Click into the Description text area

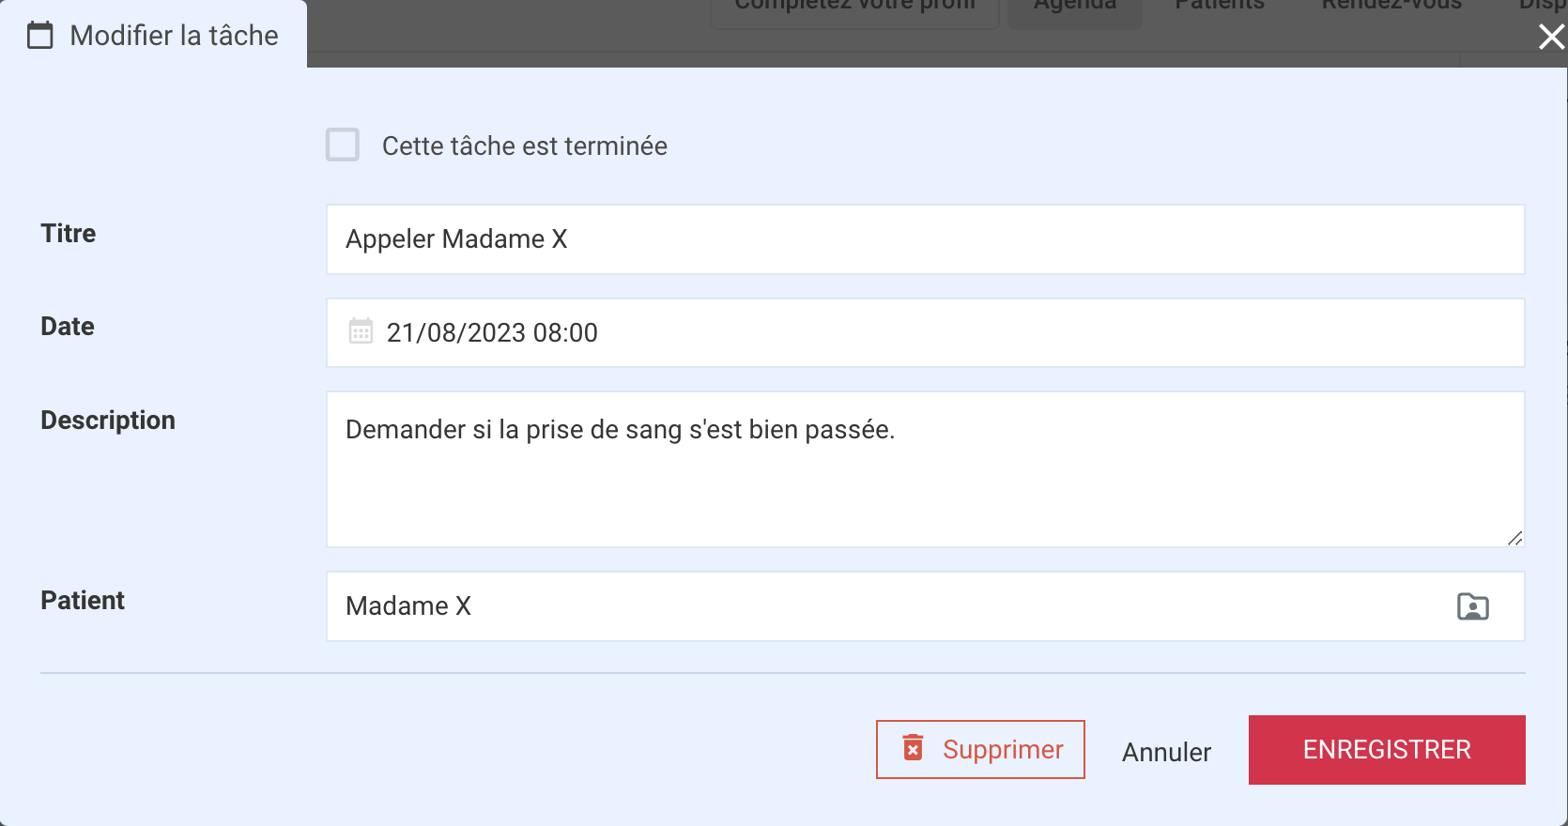pyautogui.click(x=925, y=469)
